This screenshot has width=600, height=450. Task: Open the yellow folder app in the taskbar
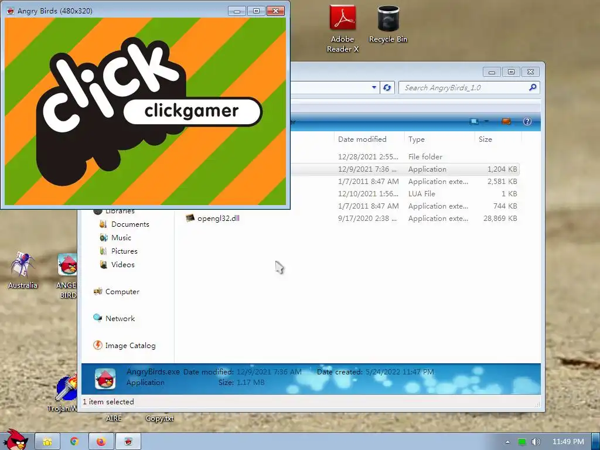click(47, 442)
